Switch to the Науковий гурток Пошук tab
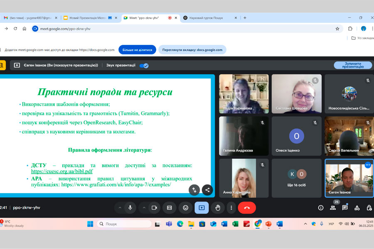Screen dimensions: 374x249 point(210,18)
